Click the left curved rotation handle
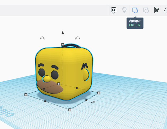This screenshot has height=129, width=167. [x=42, y=38]
